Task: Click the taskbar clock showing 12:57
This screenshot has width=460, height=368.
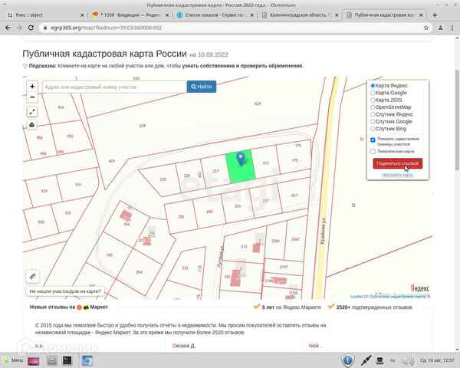Action: [x=437, y=360]
